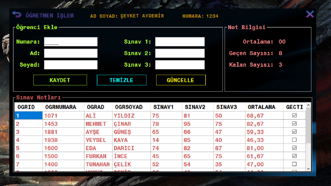Click average cell 61,67
The width and height of the screenshot is (331, 186).
pos(264,156)
